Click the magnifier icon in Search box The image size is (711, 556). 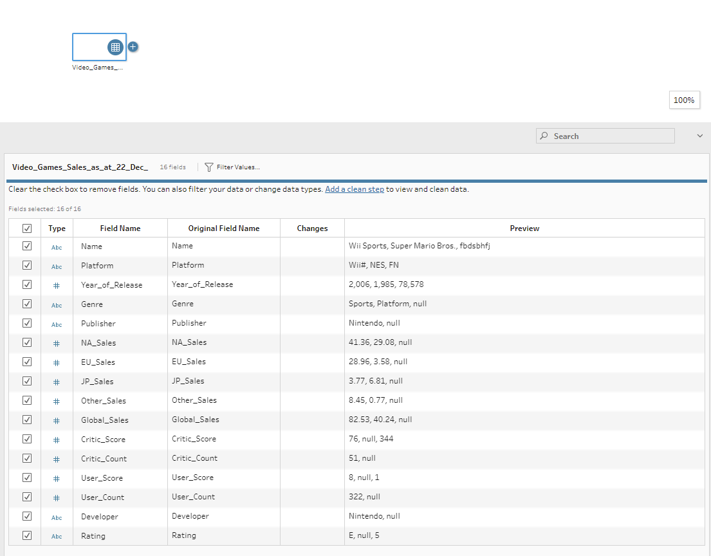544,136
